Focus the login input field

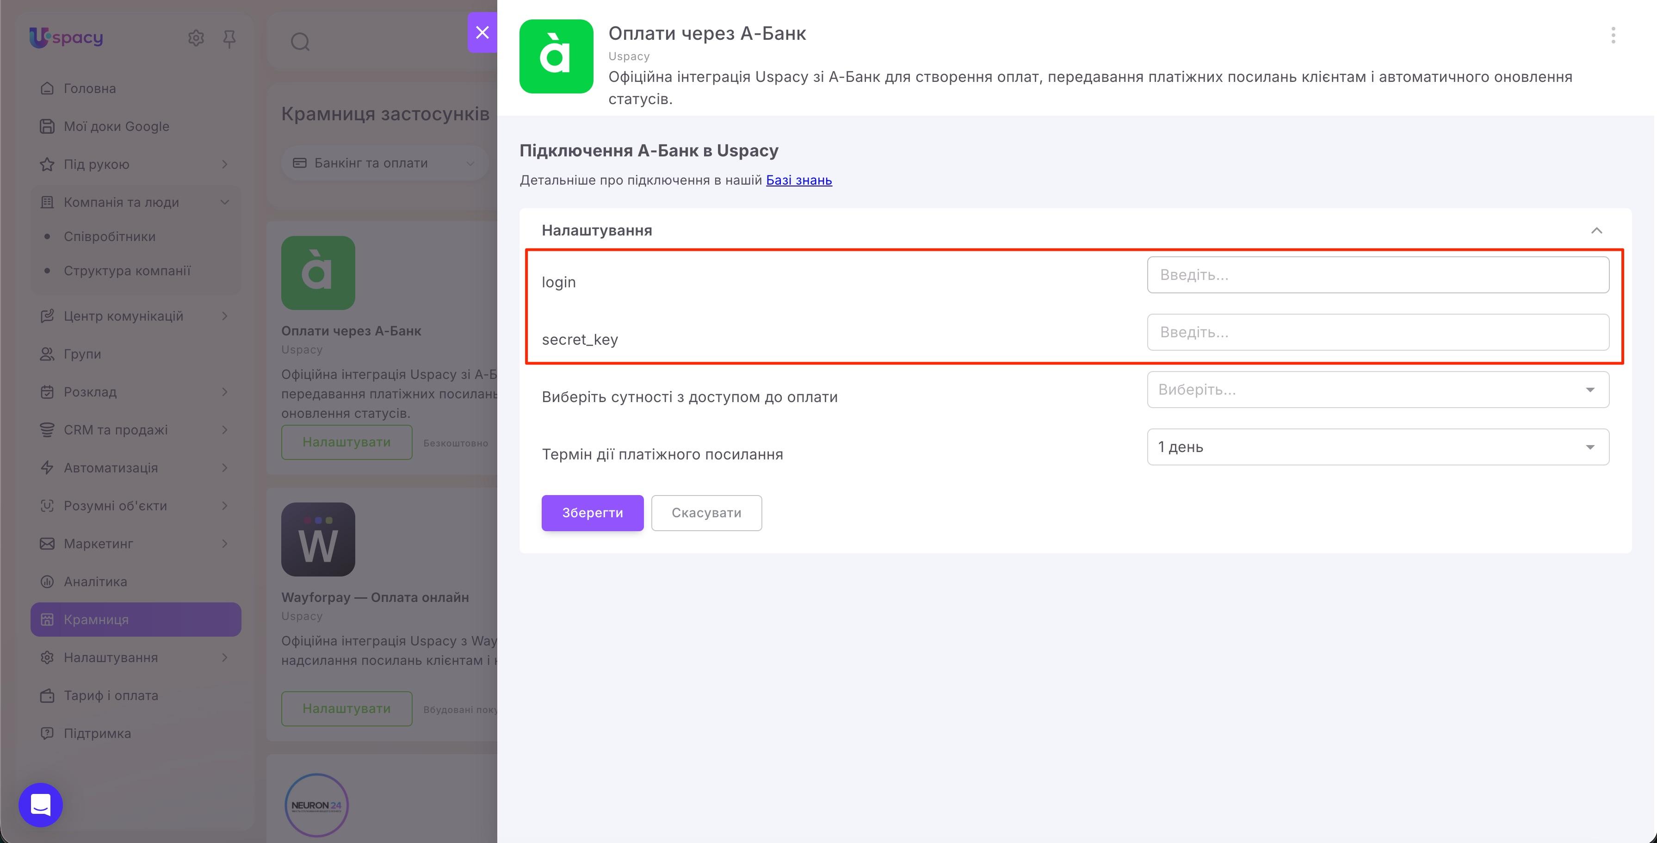click(1378, 275)
